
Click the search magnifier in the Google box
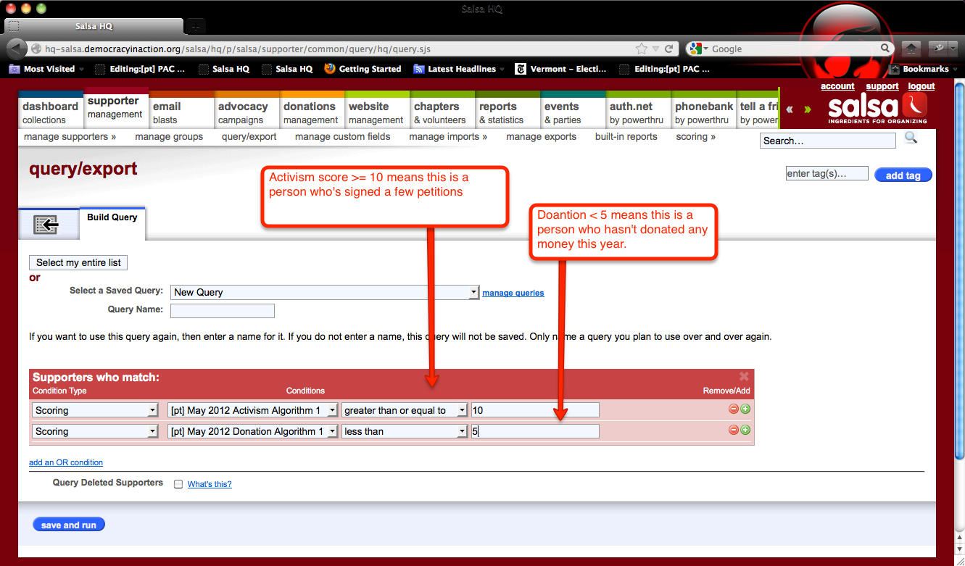coord(885,49)
